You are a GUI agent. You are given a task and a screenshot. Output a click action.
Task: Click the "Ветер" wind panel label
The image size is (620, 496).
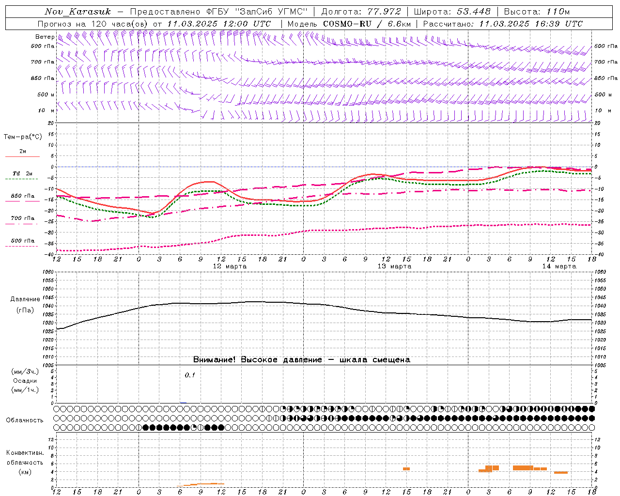coord(45,37)
